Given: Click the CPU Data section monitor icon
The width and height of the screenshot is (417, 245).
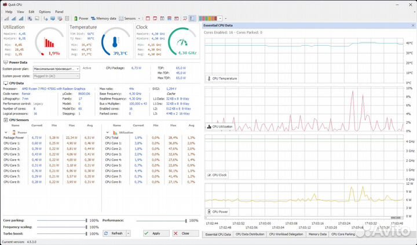Looking at the screenshot, I should coord(6,83).
